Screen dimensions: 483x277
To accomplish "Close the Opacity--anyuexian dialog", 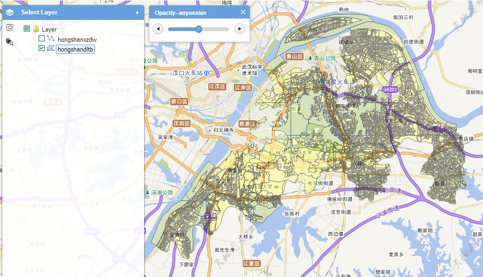I will point(243,13).
